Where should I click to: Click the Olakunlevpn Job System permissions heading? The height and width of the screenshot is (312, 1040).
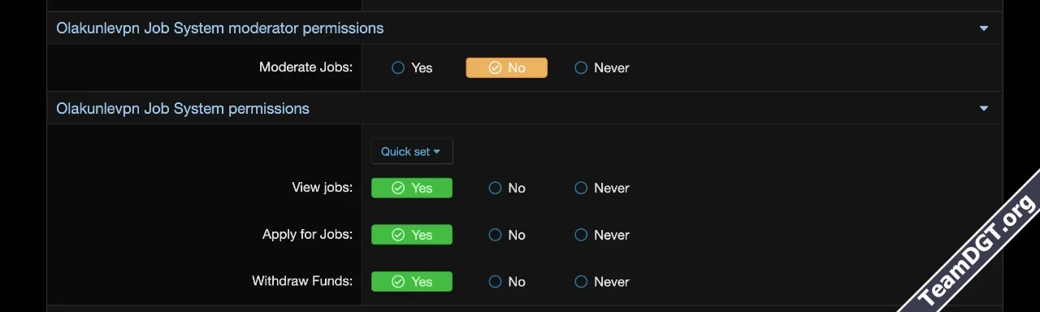pyautogui.click(x=183, y=109)
